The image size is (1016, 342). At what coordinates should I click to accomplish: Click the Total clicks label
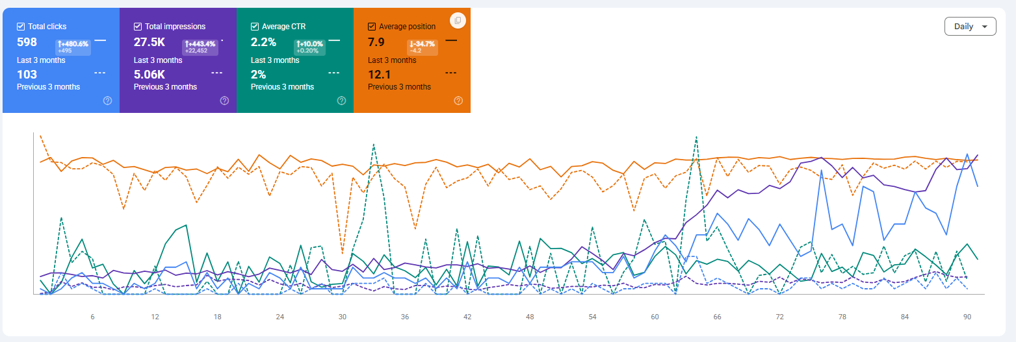(47, 27)
